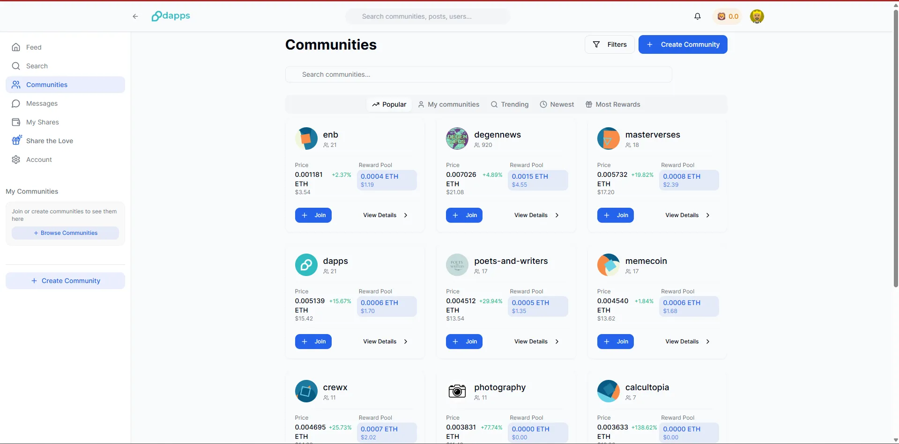Switch to the Newest tab
The width and height of the screenshot is (899, 444).
coord(557,104)
